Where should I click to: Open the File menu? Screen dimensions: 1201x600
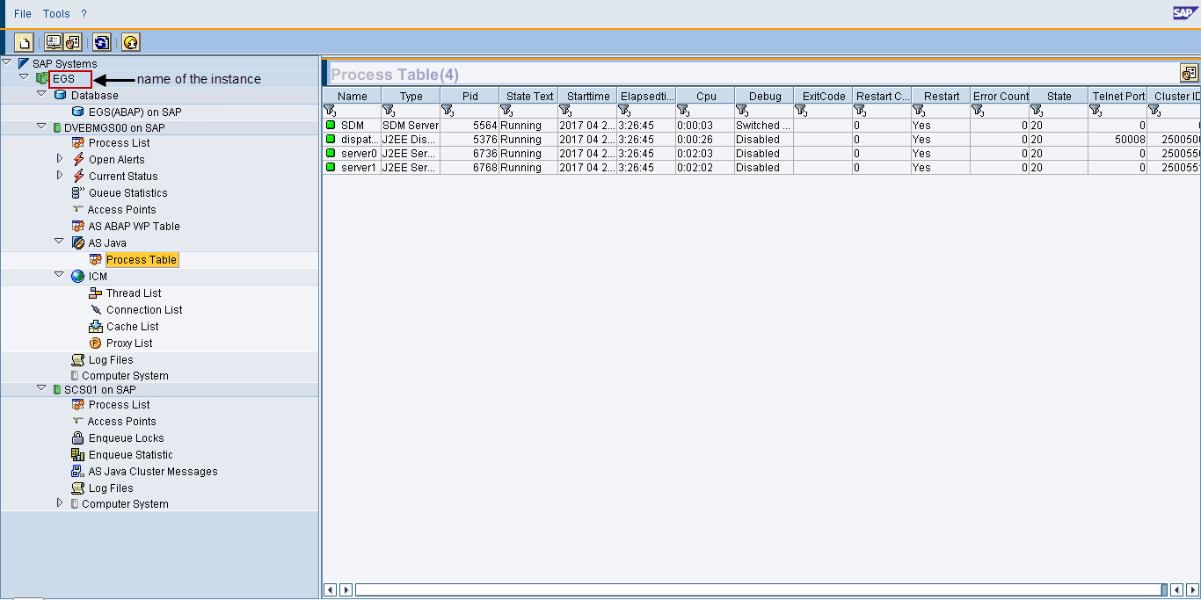(23, 14)
